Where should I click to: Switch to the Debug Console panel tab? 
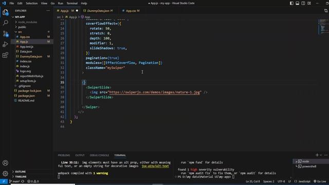pyautogui.click(x=99, y=155)
